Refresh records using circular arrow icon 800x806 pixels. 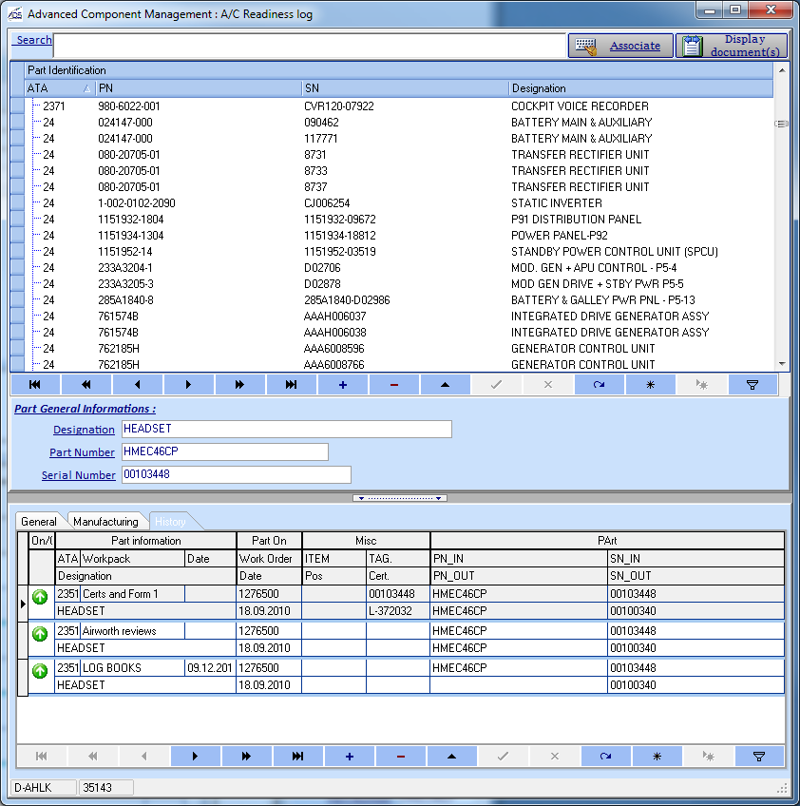click(599, 384)
